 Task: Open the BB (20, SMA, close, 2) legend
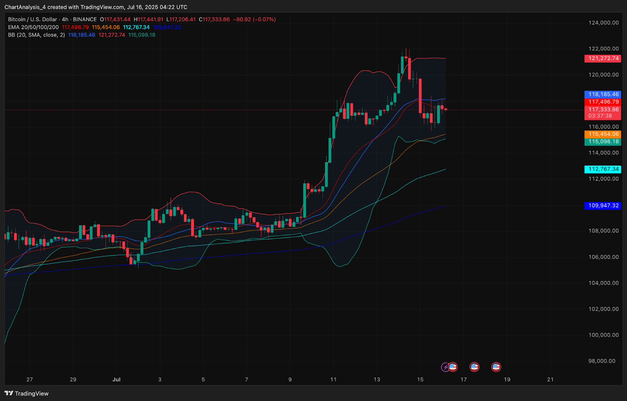pyautogui.click(x=36, y=35)
